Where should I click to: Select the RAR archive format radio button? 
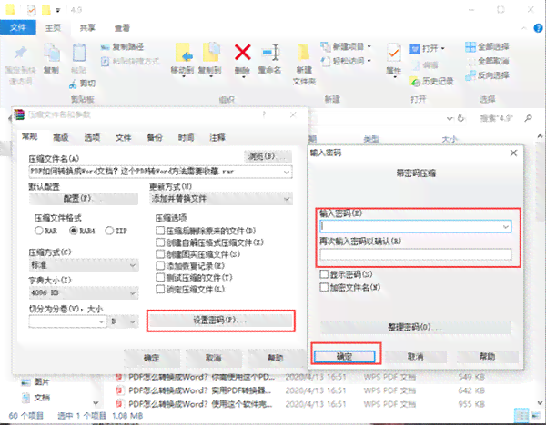pos(38,231)
